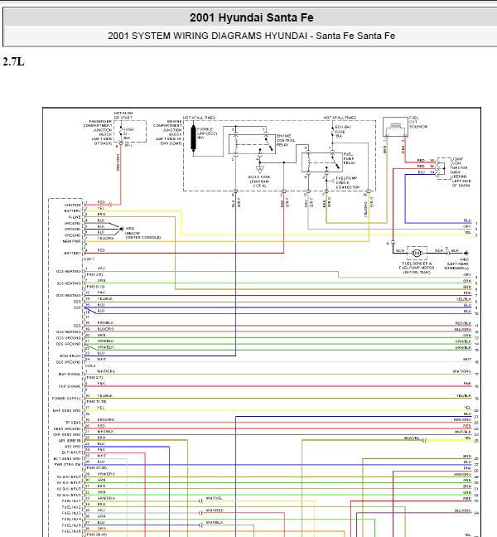Click the ECU 2 Fuse (Diagram 2 of 4) label
This screenshot has height=537, width=497.
coord(259,181)
